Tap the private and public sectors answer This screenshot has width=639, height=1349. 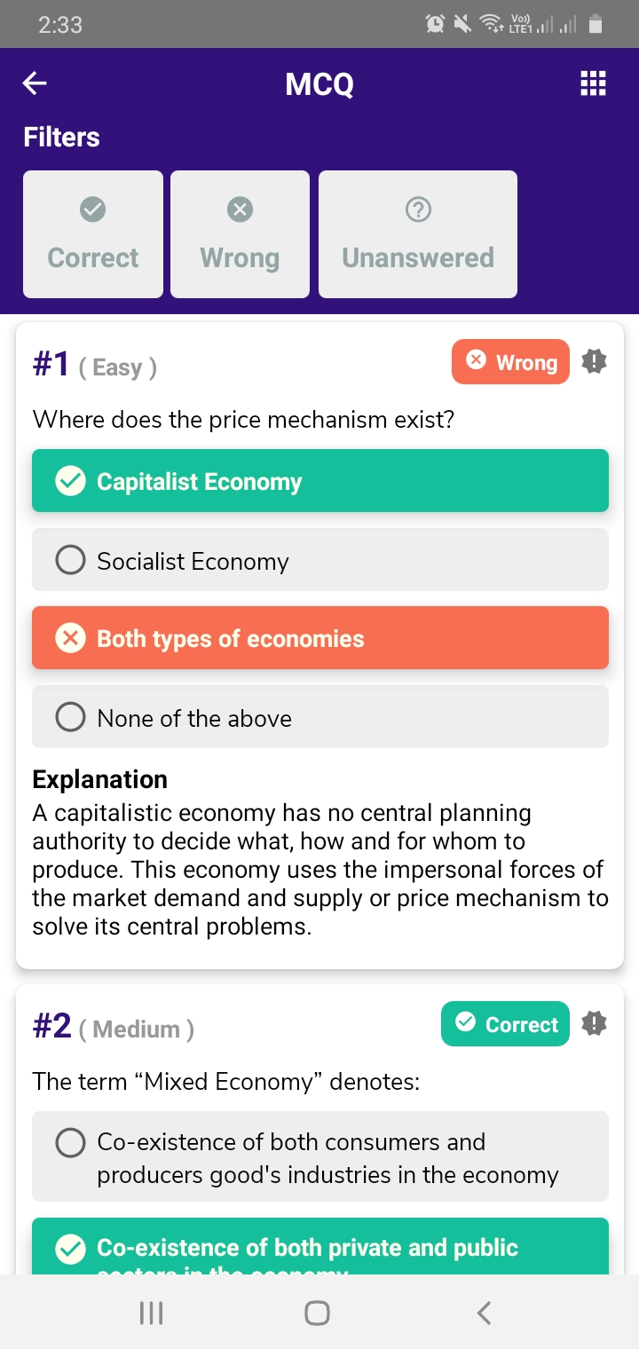point(319,1247)
